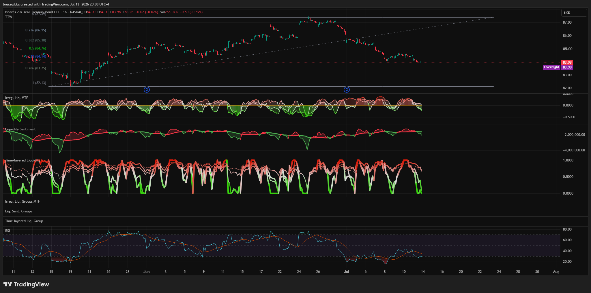
Task: Click the Jun label on the time axis
Action: click(x=147, y=272)
